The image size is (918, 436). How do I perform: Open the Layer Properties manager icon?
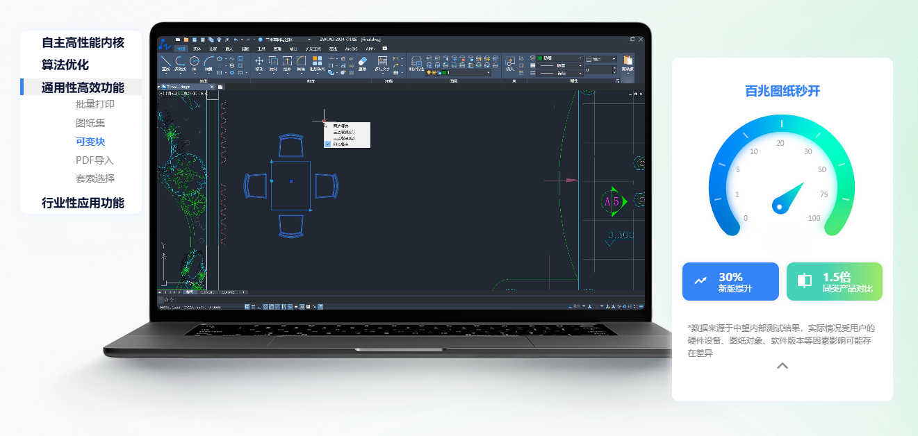(x=416, y=62)
